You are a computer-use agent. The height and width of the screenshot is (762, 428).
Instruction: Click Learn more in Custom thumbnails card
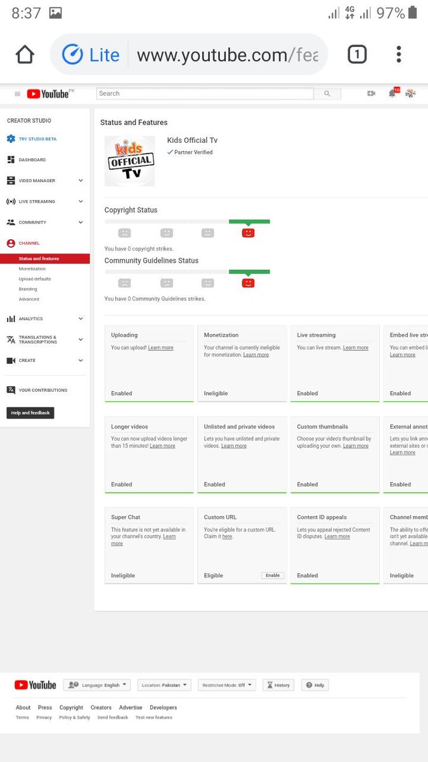point(356,446)
